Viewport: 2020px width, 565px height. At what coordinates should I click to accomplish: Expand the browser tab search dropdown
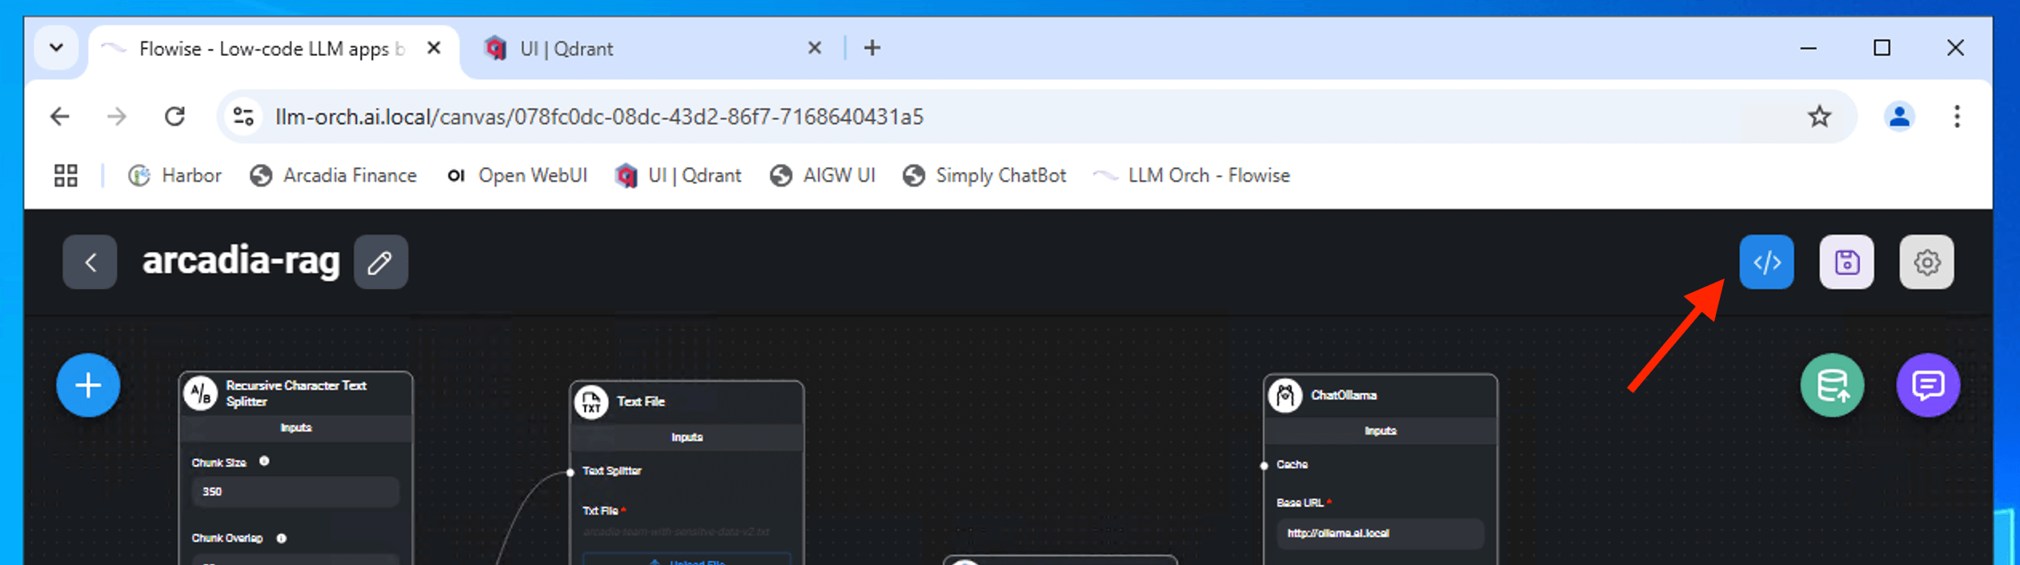click(x=56, y=48)
